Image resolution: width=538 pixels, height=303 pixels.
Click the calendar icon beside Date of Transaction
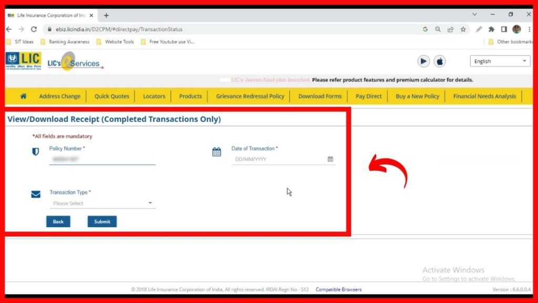(x=216, y=151)
